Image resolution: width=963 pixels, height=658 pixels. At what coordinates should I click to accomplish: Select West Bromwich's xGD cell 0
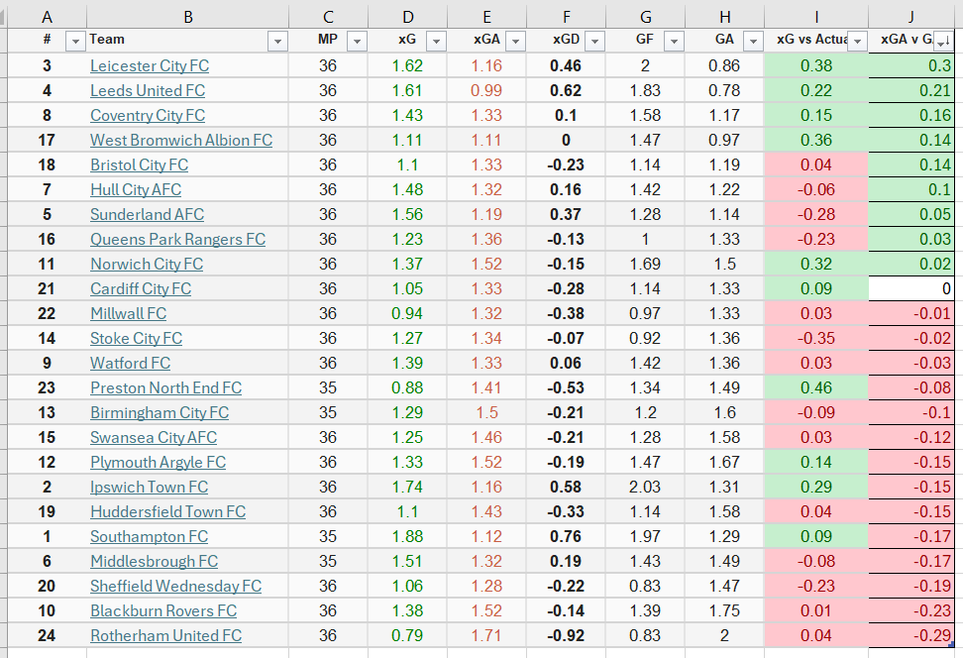[x=567, y=140]
